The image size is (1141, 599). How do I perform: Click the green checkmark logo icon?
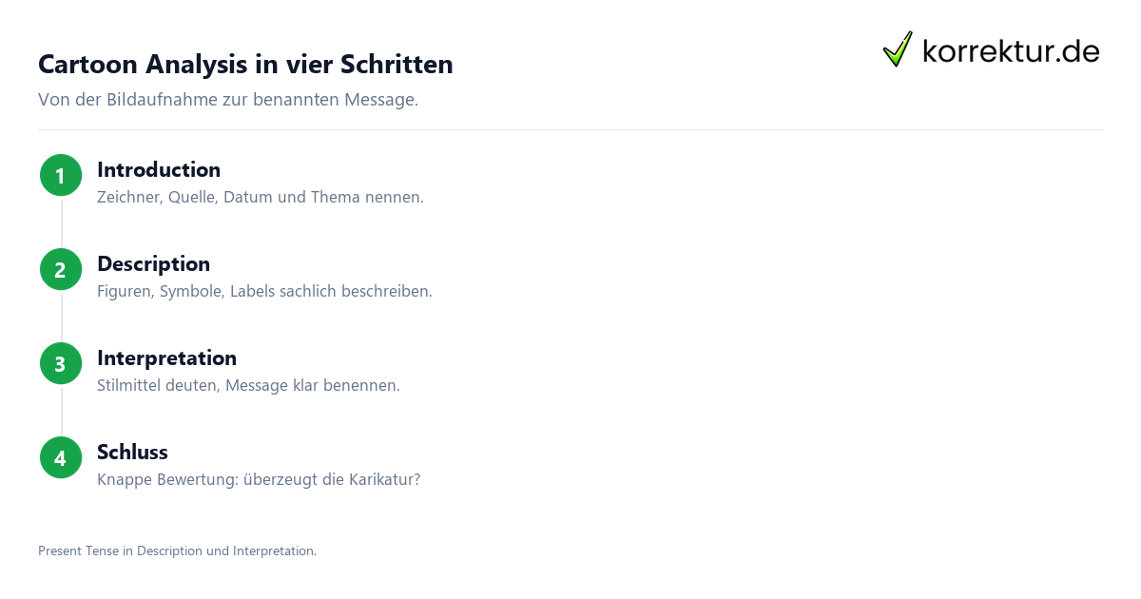tap(898, 48)
